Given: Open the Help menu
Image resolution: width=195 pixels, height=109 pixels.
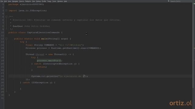Looking at the screenshot, I should [x=66, y=1].
